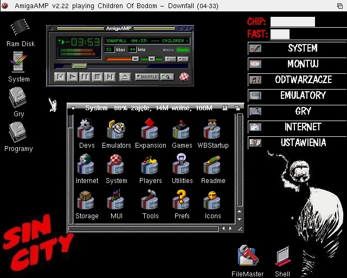Skip to previous track in AmigaAMP

click(60, 77)
